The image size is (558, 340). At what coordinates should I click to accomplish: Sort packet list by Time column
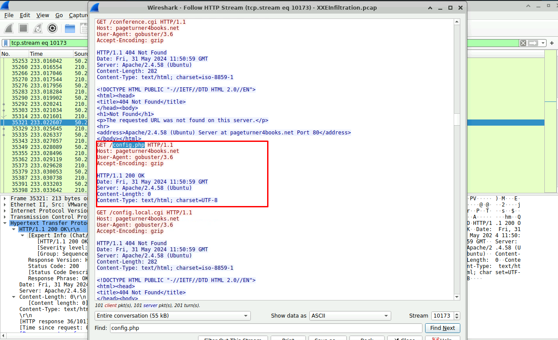pos(51,54)
